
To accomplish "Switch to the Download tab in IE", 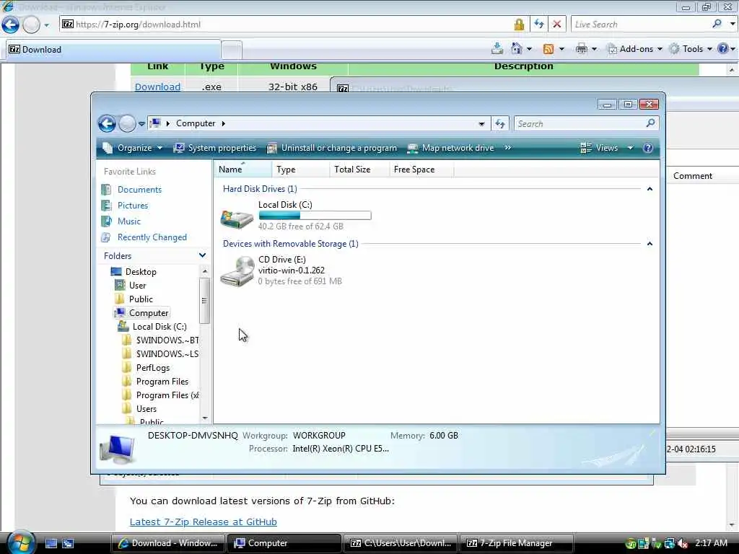I will (x=113, y=50).
